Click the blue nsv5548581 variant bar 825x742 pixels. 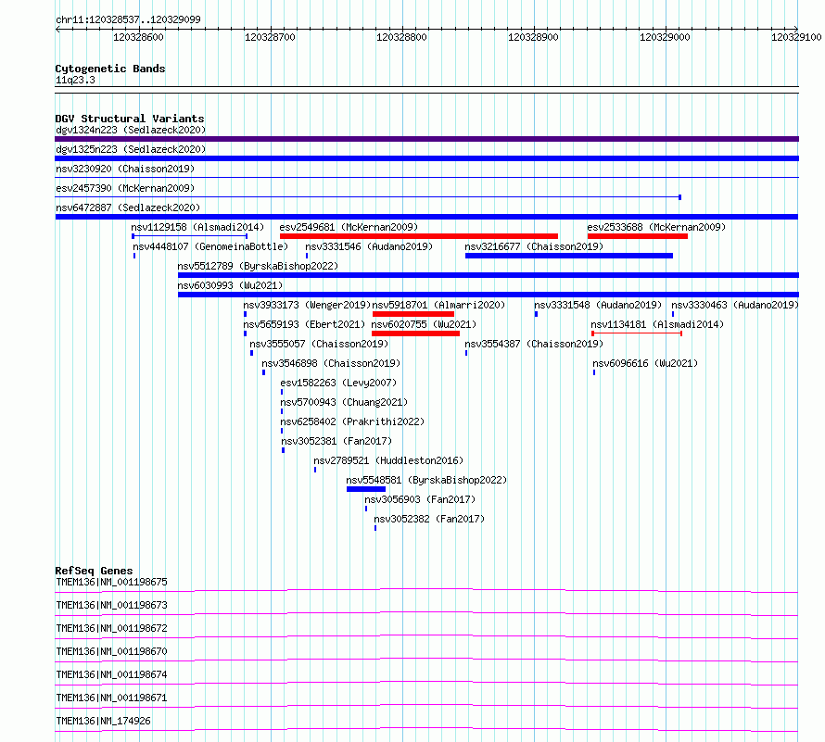(x=366, y=489)
